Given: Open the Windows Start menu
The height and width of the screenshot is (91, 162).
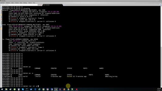Looking at the screenshot, I should (x=2, y=89).
